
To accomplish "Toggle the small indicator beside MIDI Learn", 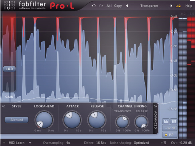I will click(4, 143).
